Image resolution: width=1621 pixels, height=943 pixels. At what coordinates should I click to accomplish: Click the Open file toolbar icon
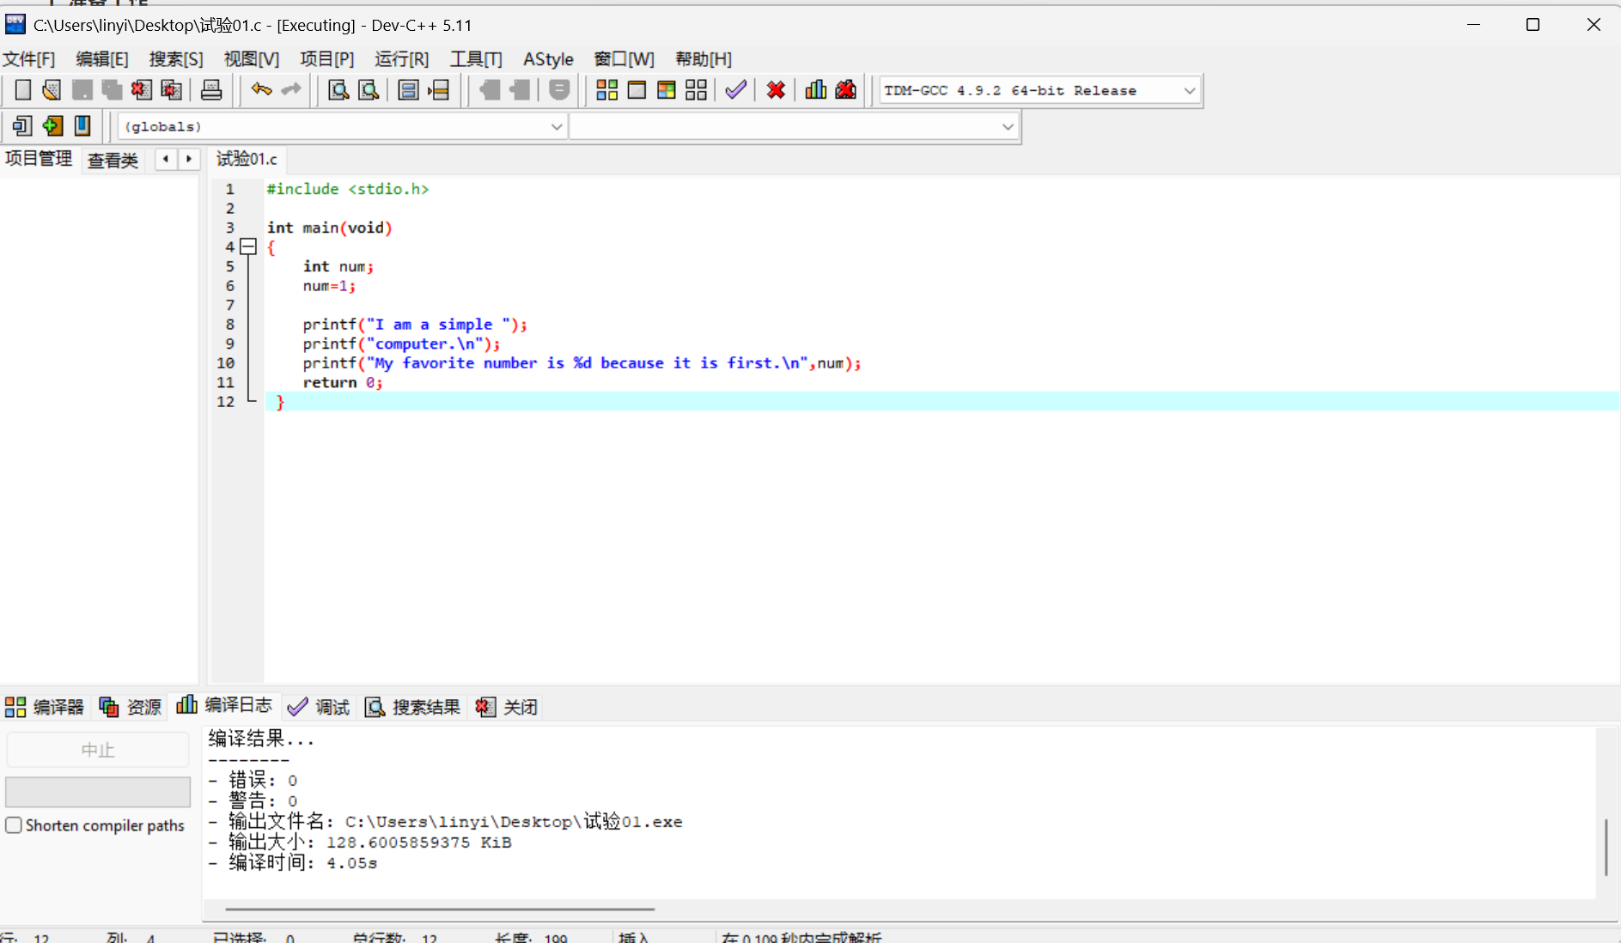pyautogui.click(x=52, y=90)
